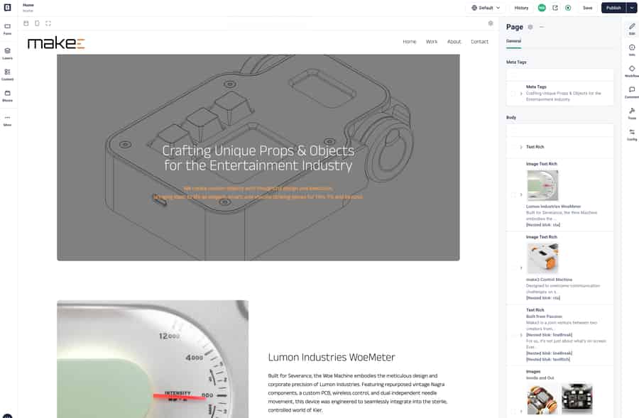Open the Layers panel

7,53
